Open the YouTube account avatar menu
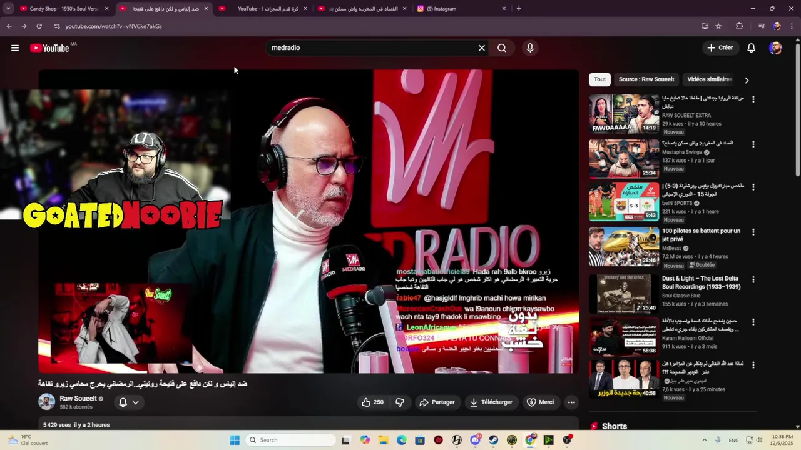Image resolution: width=801 pixels, height=450 pixels. pos(775,48)
